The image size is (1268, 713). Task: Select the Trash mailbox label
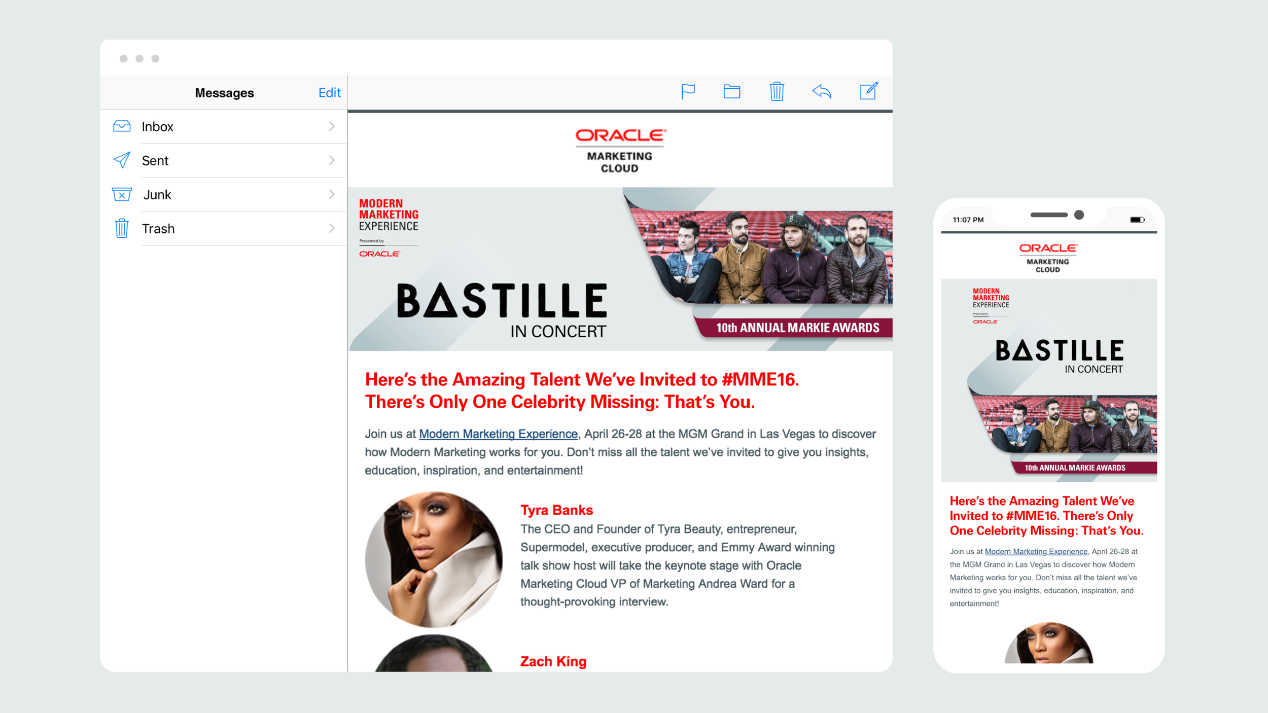[158, 229]
